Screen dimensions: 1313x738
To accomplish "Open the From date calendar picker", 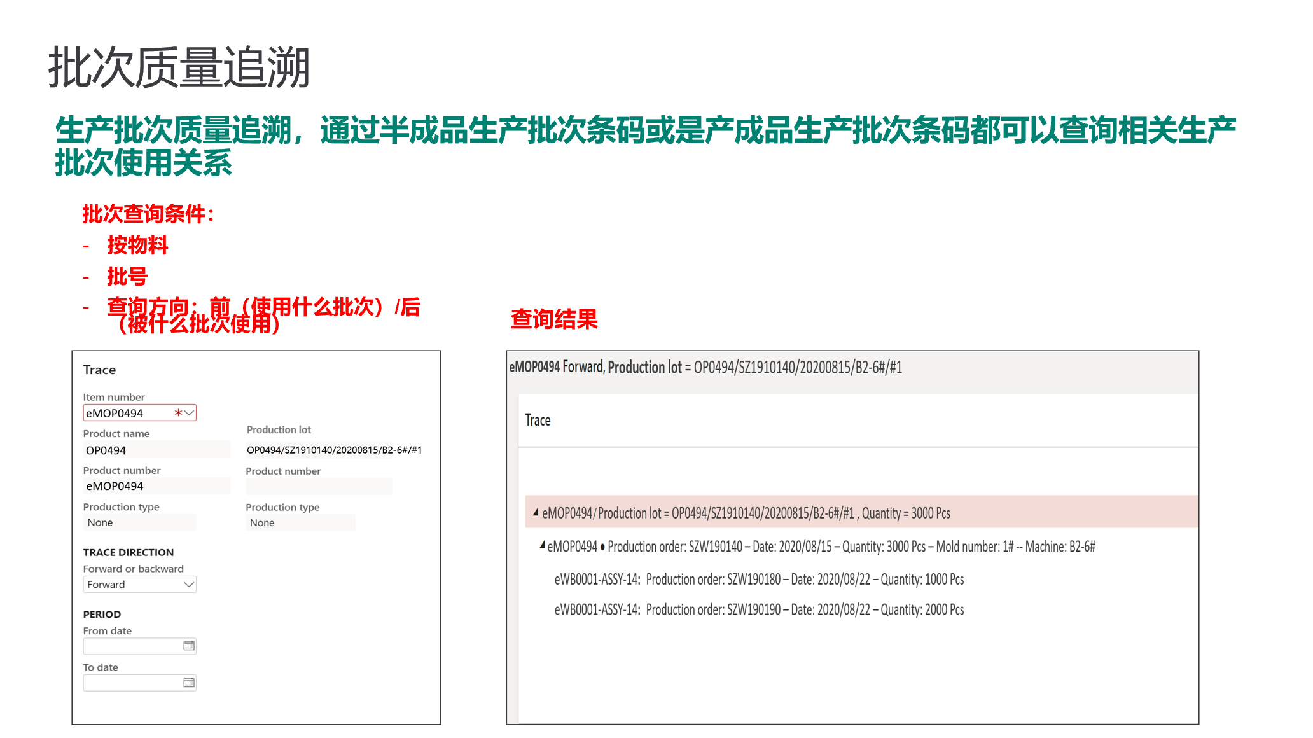I will point(189,646).
